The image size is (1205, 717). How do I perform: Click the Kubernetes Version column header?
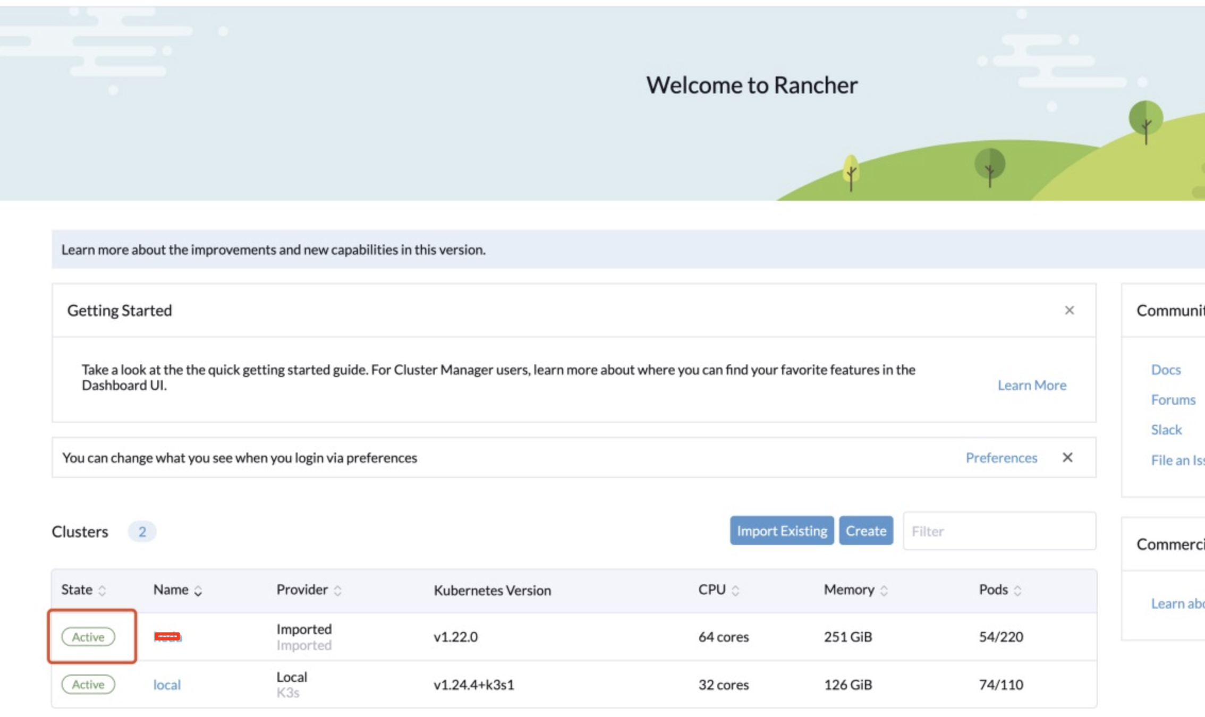[x=492, y=590]
